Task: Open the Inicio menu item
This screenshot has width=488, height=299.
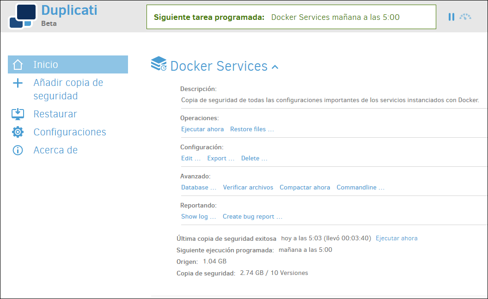Action: pyautogui.click(x=68, y=64)
